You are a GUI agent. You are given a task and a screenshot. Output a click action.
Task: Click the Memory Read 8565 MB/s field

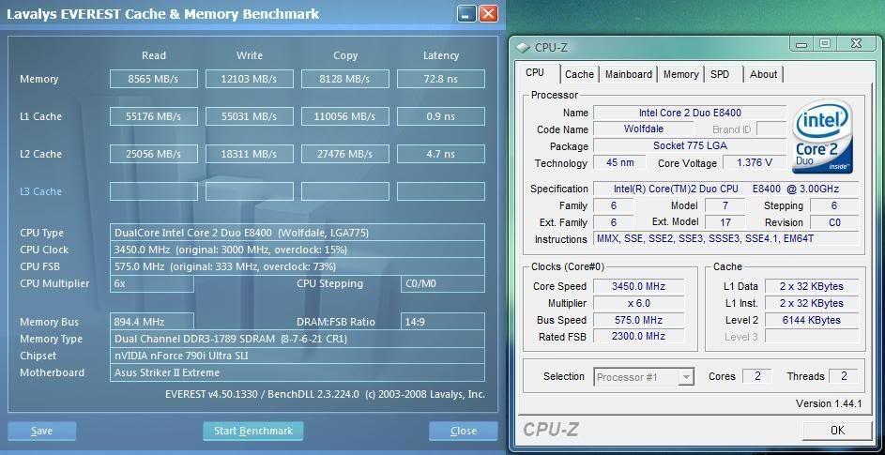[x=153, y=79]
